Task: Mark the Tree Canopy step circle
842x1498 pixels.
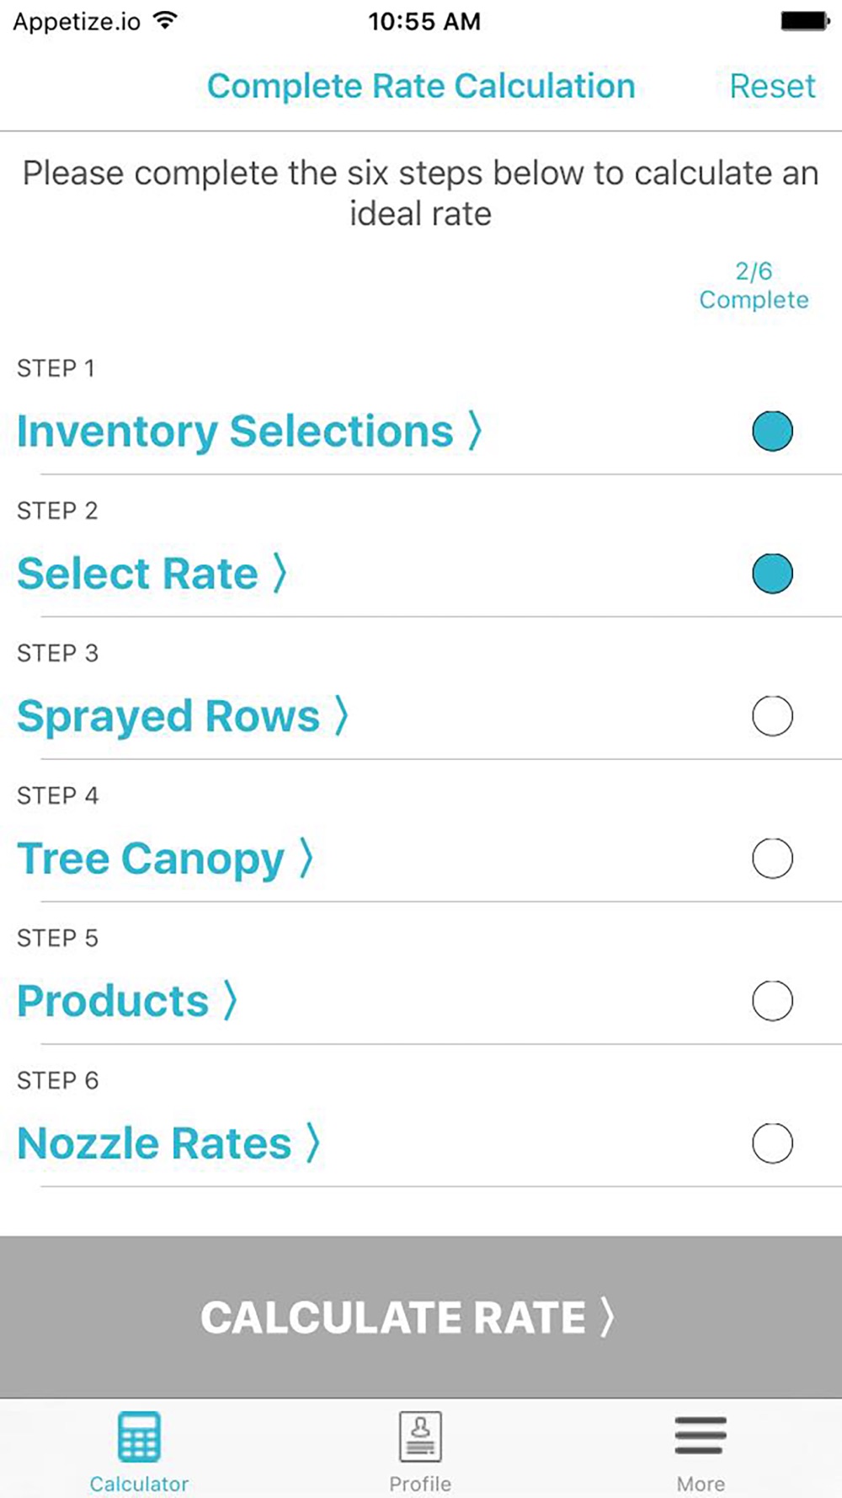Action: pos(772,859)
